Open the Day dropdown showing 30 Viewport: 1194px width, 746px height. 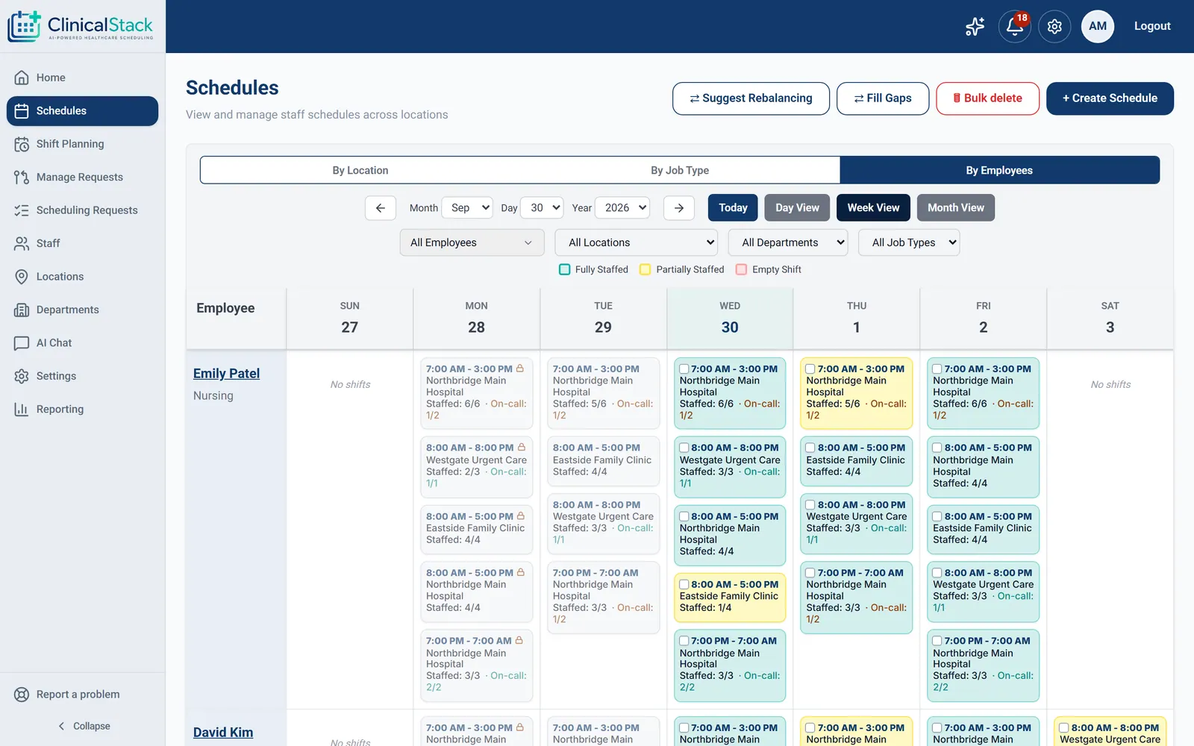[542, 208]
